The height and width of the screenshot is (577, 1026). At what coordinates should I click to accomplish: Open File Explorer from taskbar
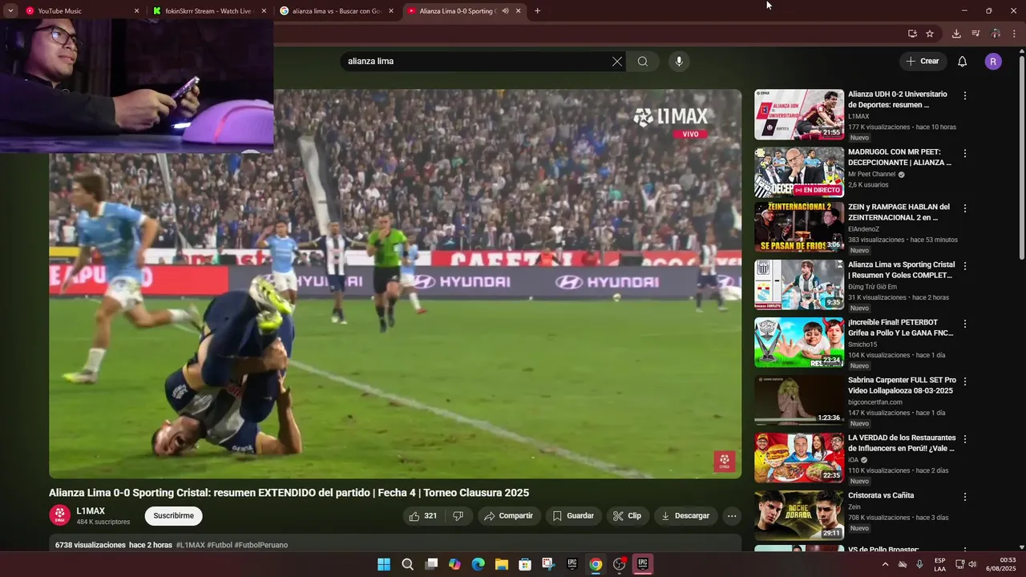pos(502,564)
